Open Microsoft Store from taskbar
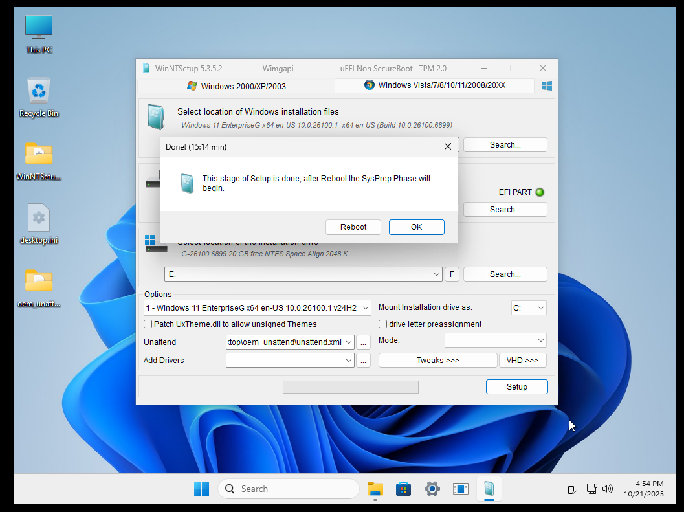 (x=404, y=489)
